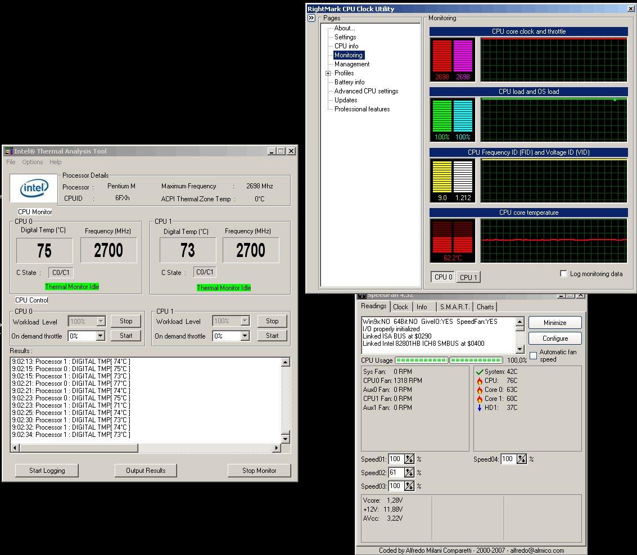Adjust Speed04 with its spinner arrows
637x555 pixels.
click(x=522, y=459)
